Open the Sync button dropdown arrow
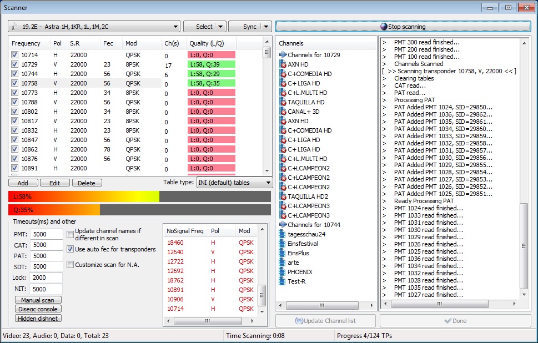538x343 pixels. [266, 27]
